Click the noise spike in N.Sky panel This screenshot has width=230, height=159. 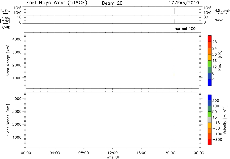pyautogui.click(x=174, y=11)
